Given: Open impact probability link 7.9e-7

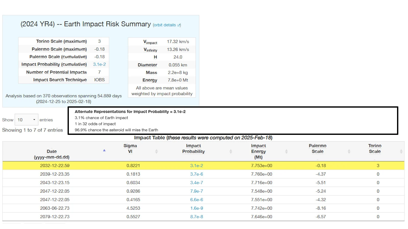Looking at the screenshot, I should (197, 191).
